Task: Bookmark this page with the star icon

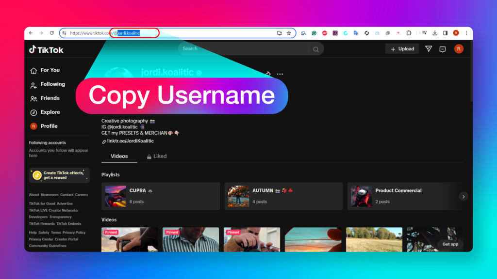Action: click(x=289, y=33)
